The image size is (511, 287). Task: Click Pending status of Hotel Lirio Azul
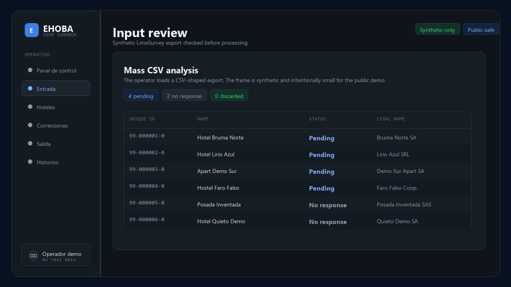pyautogui.click(x=322, y=155)
